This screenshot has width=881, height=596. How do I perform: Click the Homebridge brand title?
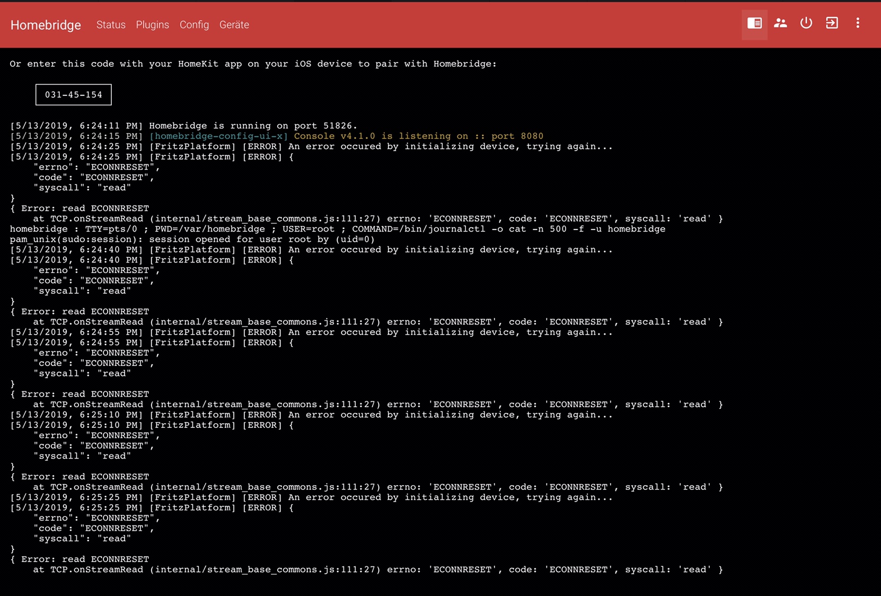tap(46, 25)
